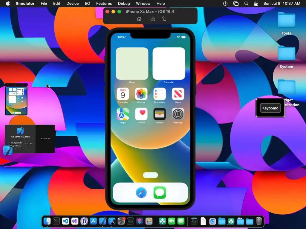Open Messages in the iPhone dock

point(160,193)
